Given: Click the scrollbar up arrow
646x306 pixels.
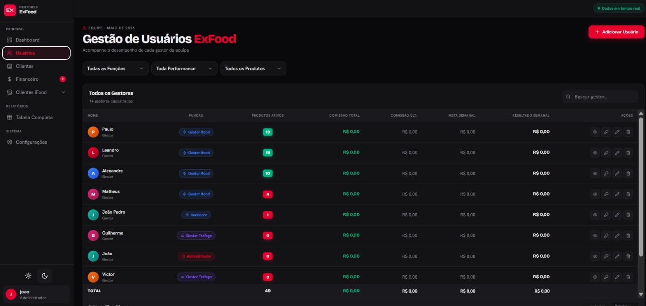Looking at the screenshot, I should 641,114.
